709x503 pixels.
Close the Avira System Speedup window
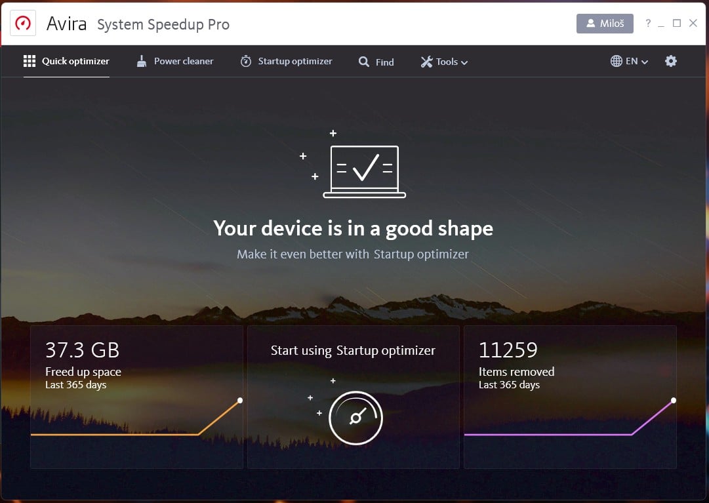(693, 23)
